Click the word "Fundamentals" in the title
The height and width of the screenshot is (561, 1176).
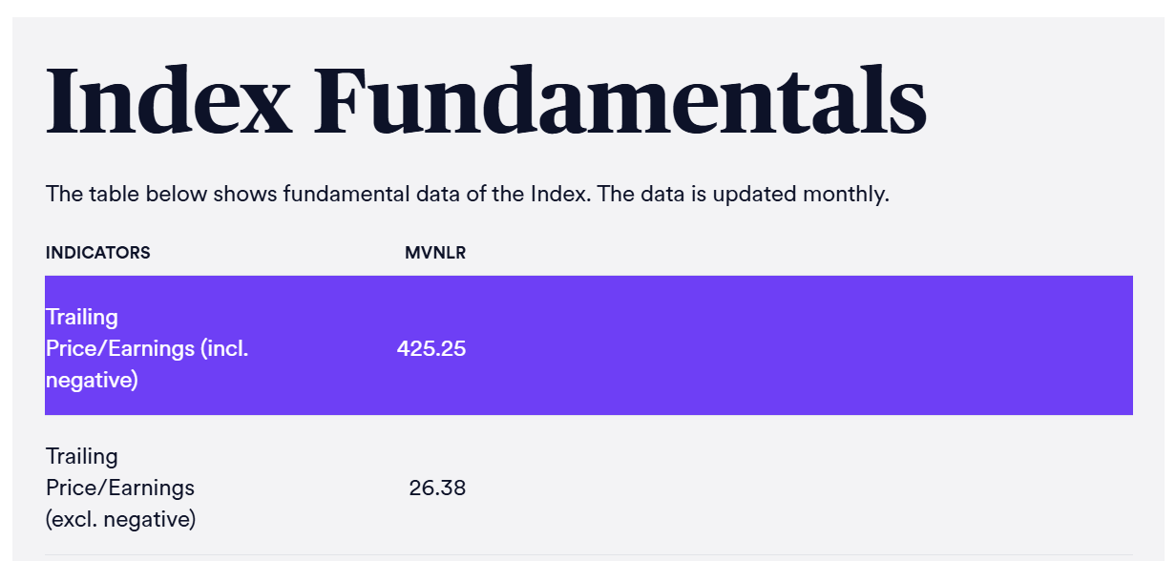pyautogui.click(x=619, y=100)
